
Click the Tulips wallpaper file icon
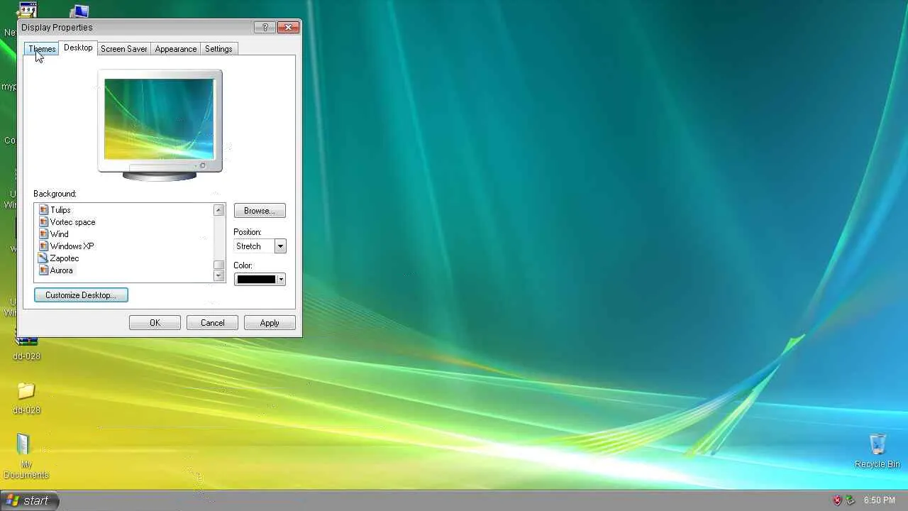(44, 210)
